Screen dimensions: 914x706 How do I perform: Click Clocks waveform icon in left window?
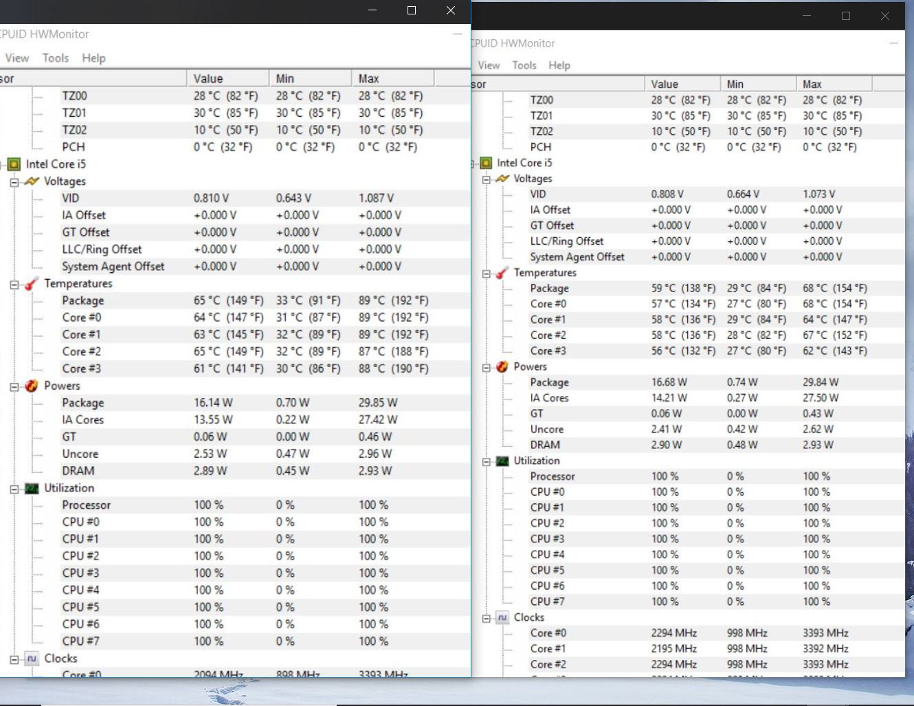[32, 659]
